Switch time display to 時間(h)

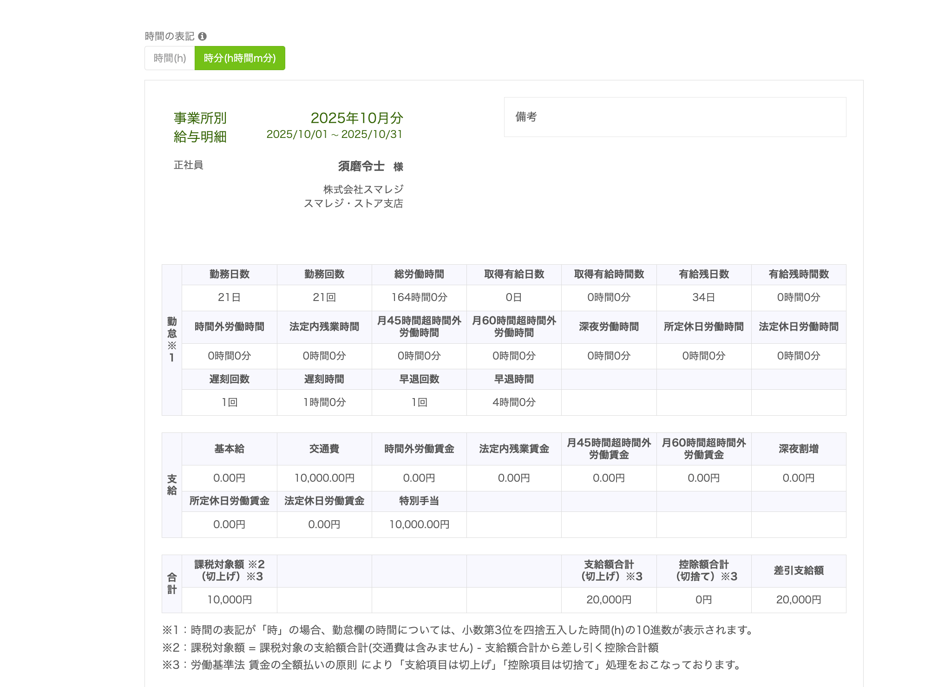click(170, 58)
